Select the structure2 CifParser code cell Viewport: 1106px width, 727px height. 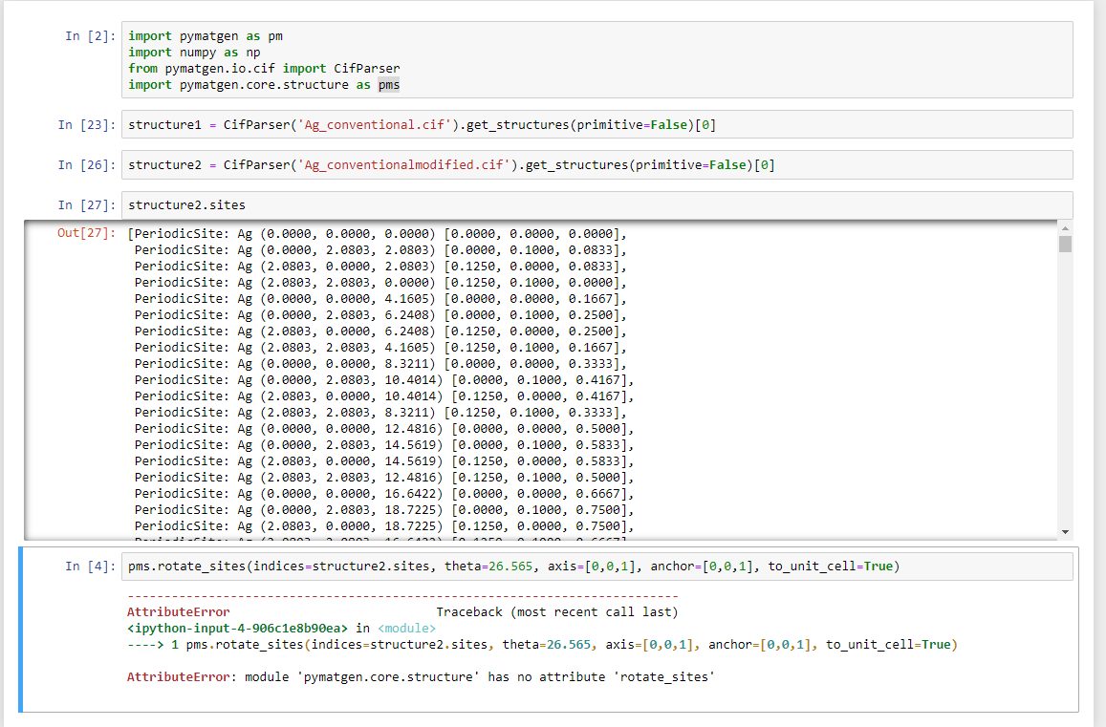596,165
